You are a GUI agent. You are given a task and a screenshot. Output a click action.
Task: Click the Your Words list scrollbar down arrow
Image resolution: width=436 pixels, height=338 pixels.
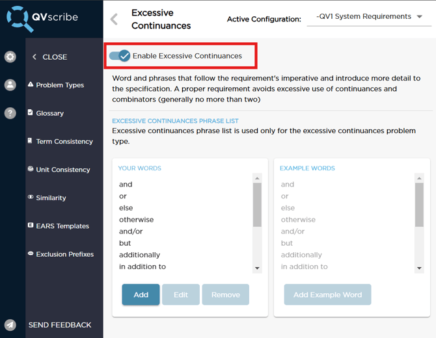[x=257, y=268]
